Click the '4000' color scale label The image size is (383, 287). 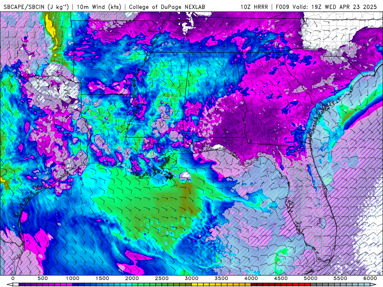251,278
